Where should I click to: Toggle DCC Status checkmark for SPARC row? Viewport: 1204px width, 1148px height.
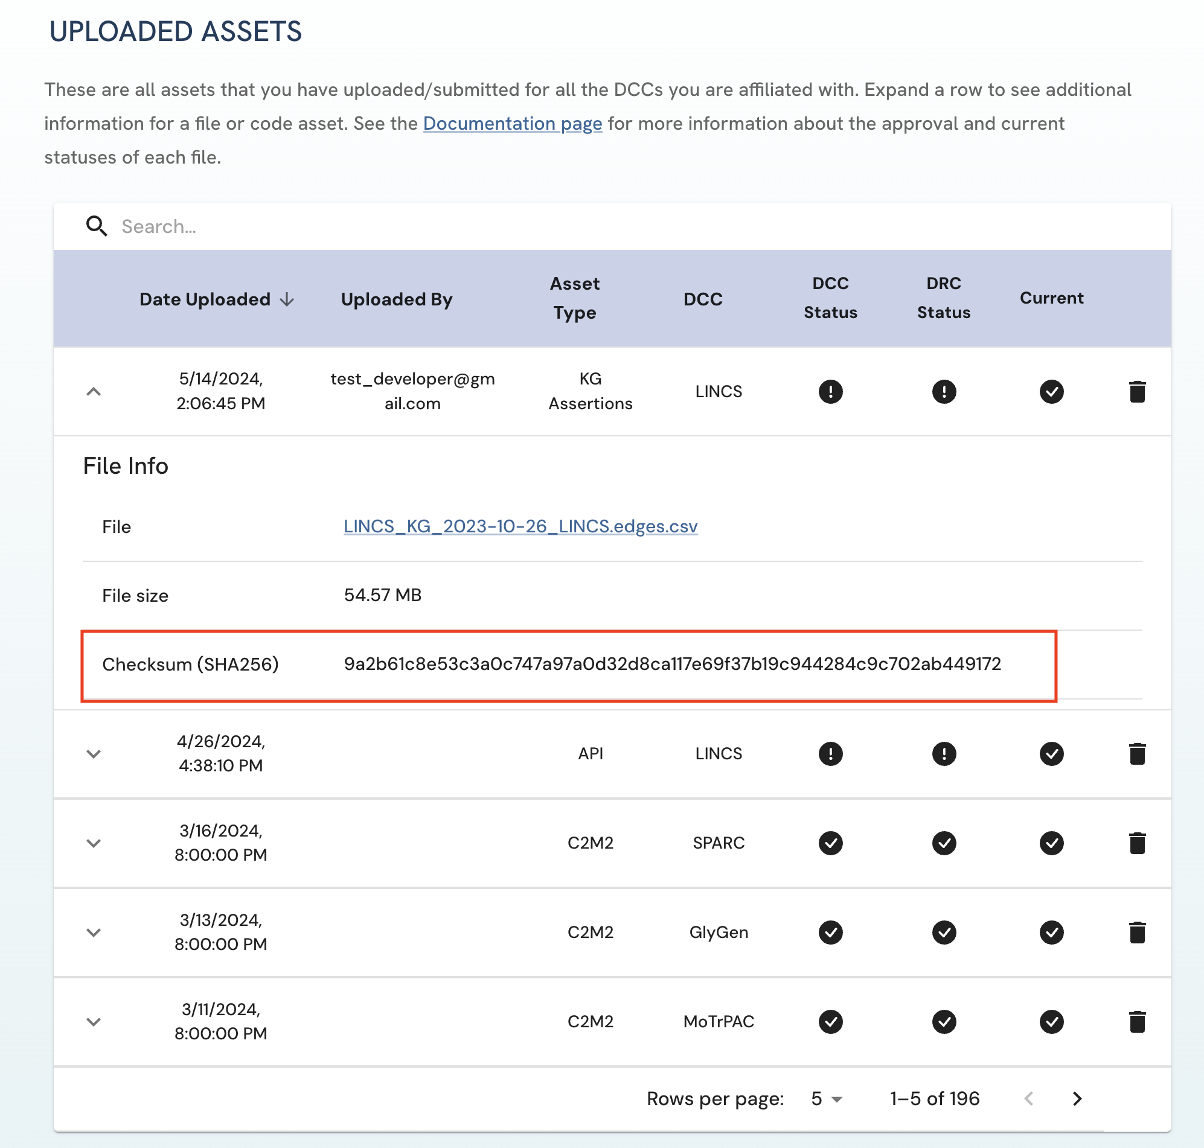830,843
